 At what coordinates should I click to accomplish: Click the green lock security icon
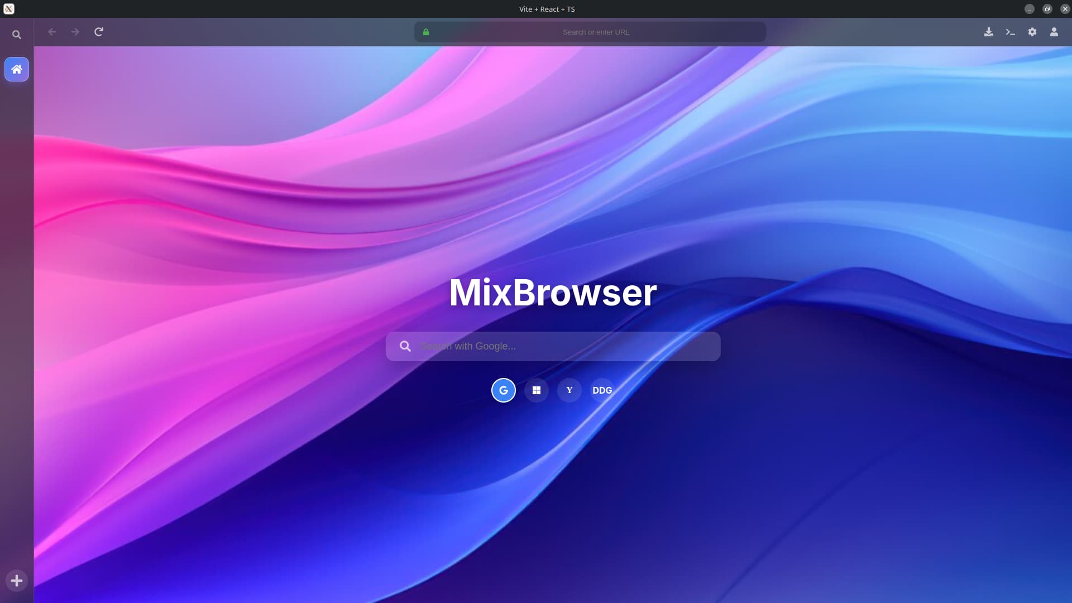[x=426, y=32]
